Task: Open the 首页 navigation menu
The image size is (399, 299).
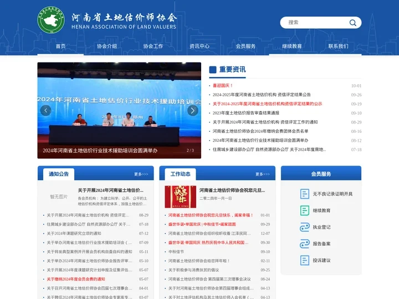Action: point(60,46)
